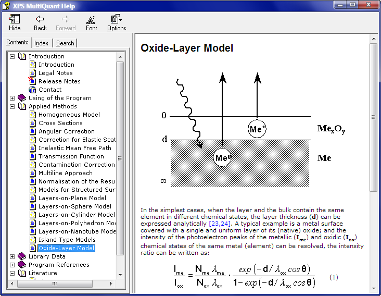Open the Island Type Models topic
The height and width of the screenshot is (296, 381).
pos(67,240)
